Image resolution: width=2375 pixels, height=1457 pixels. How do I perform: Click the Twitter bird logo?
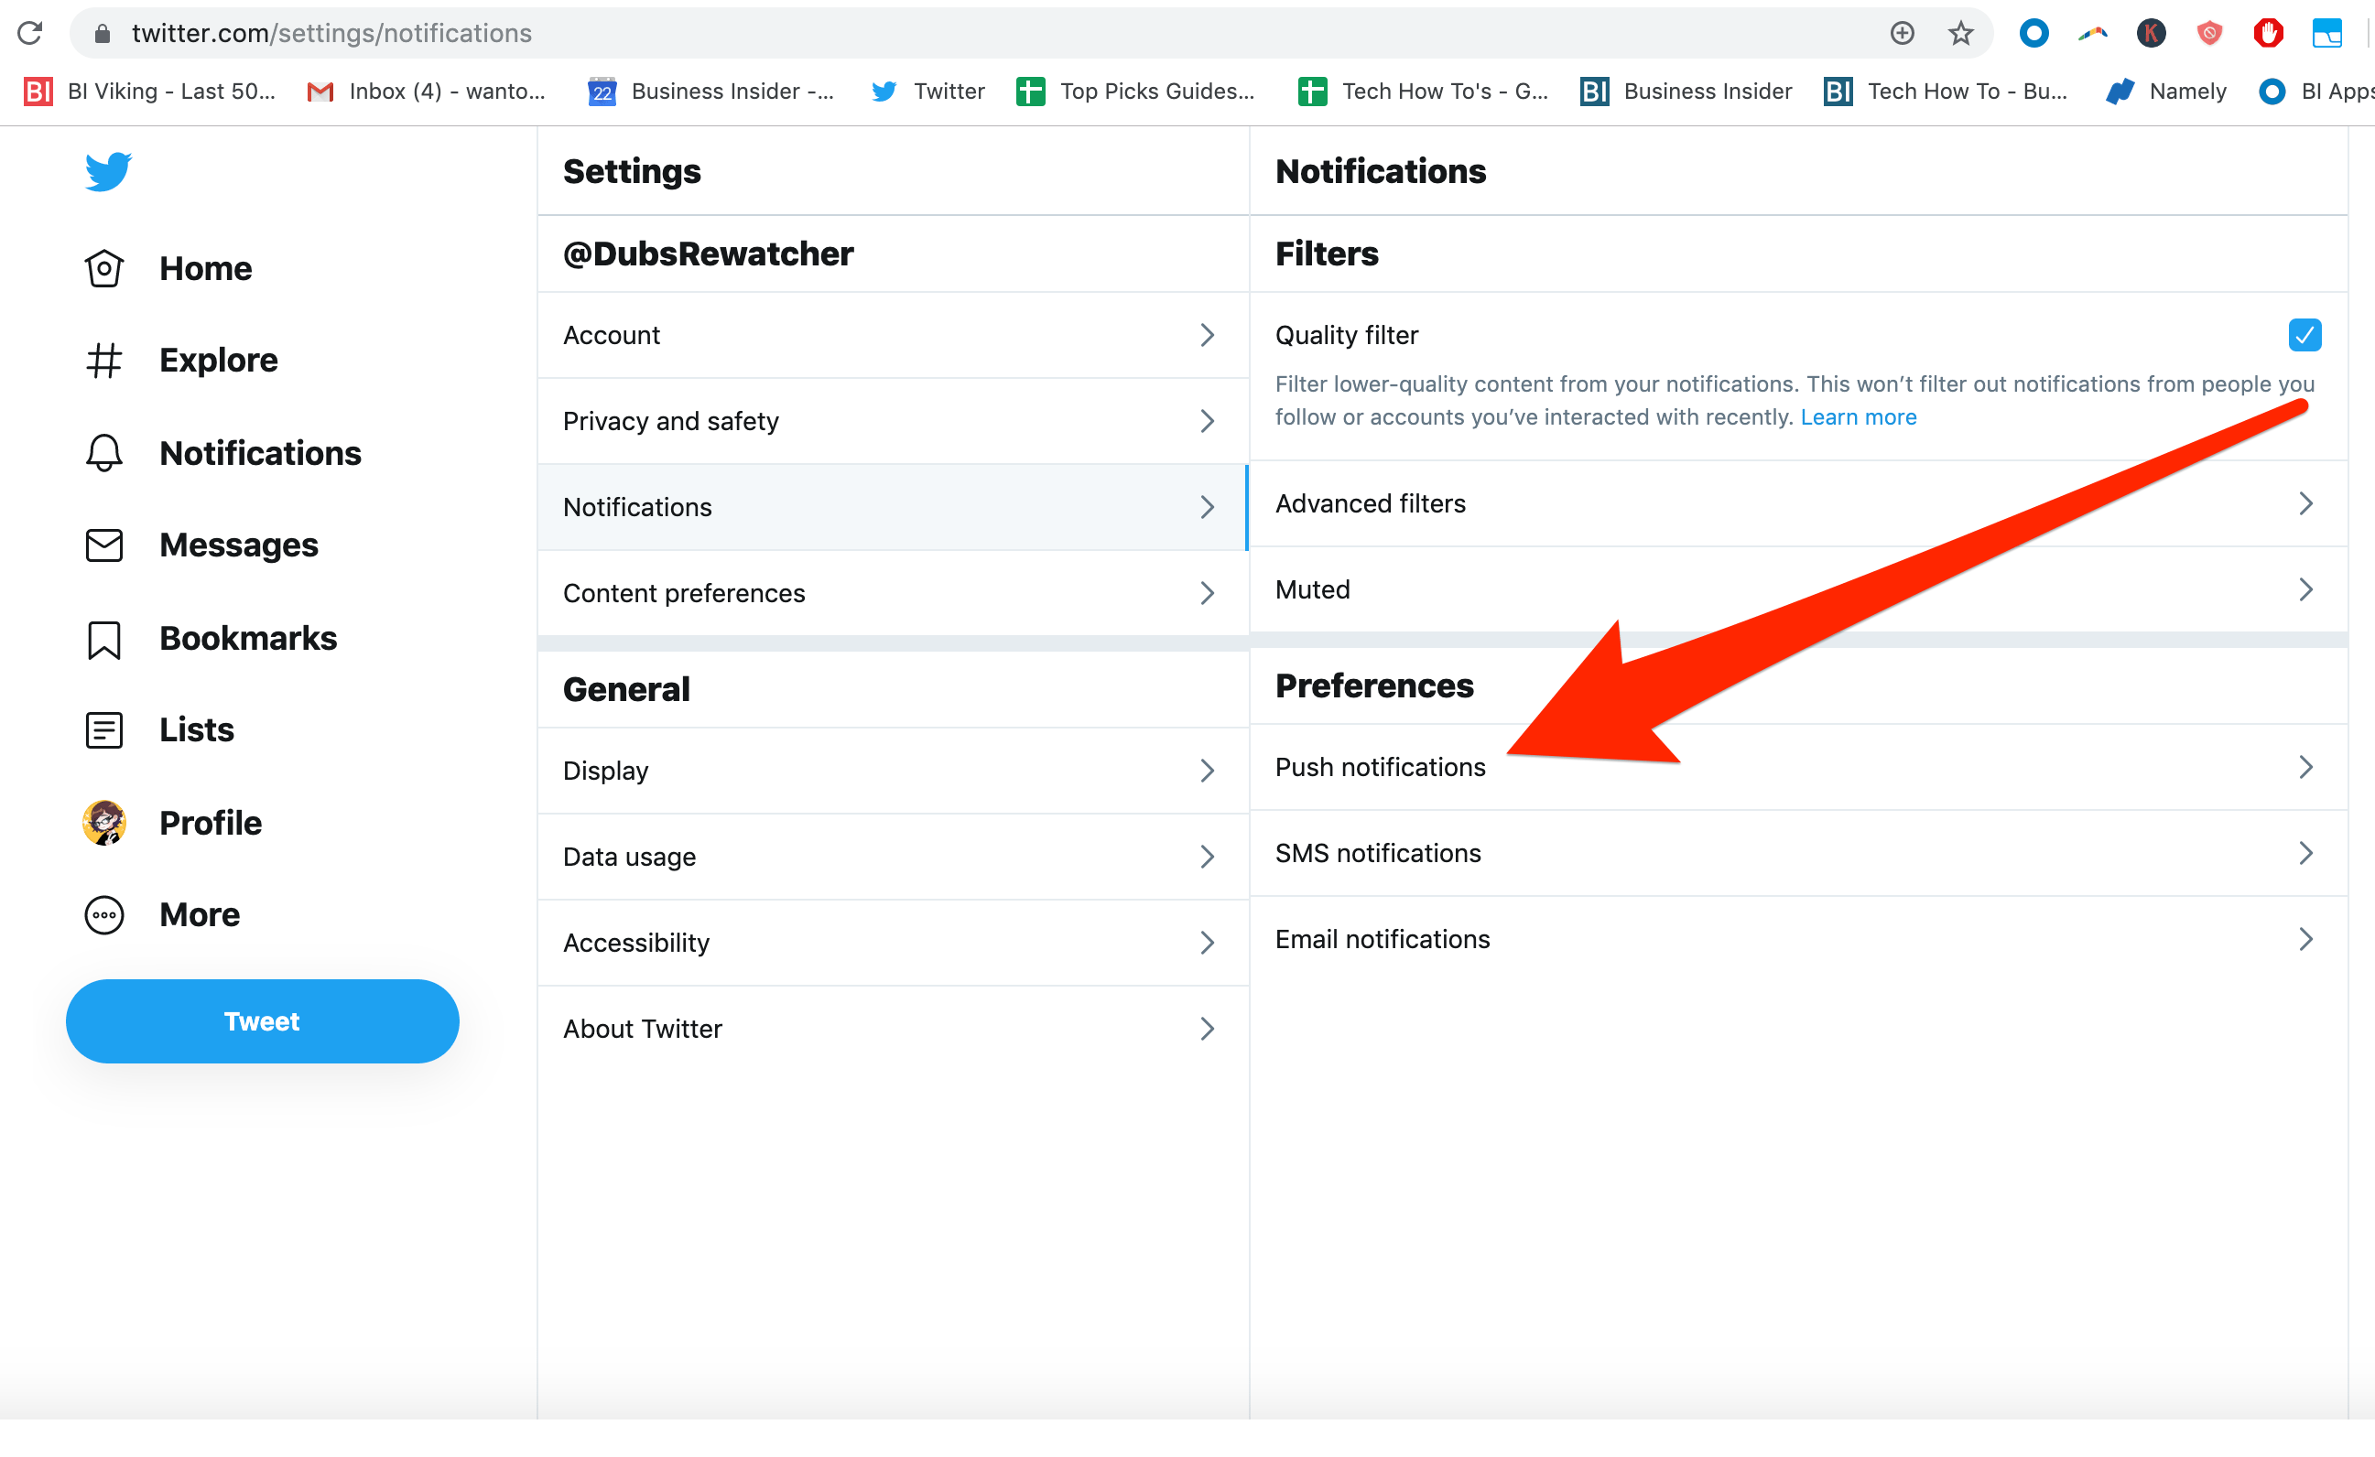[x=108, y=171]
